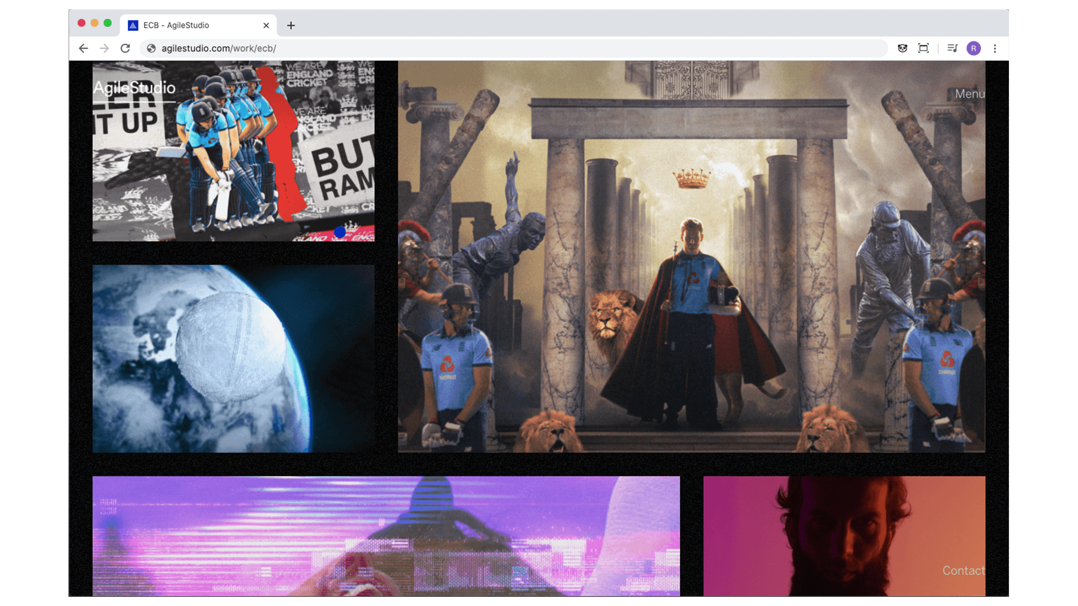
Task: Open a new browser tab
Action: click(x=291, y=25)
